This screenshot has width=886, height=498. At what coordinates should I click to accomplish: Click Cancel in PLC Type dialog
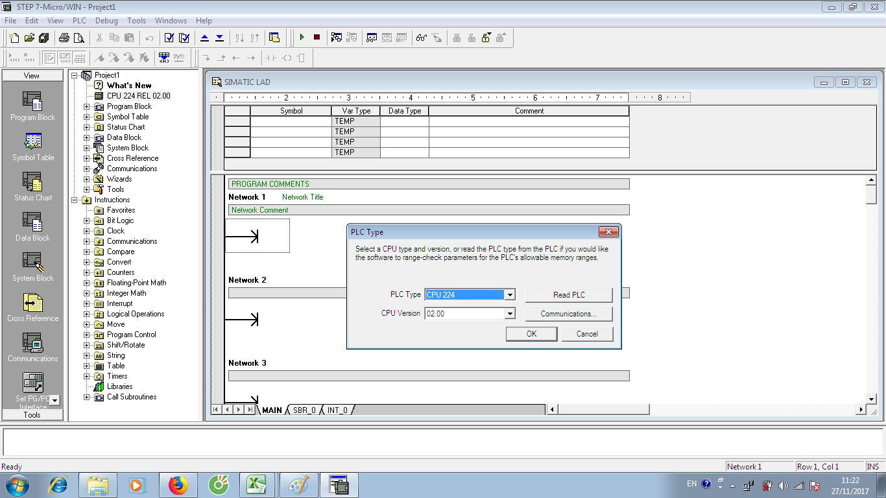click(x=587, y=334)
